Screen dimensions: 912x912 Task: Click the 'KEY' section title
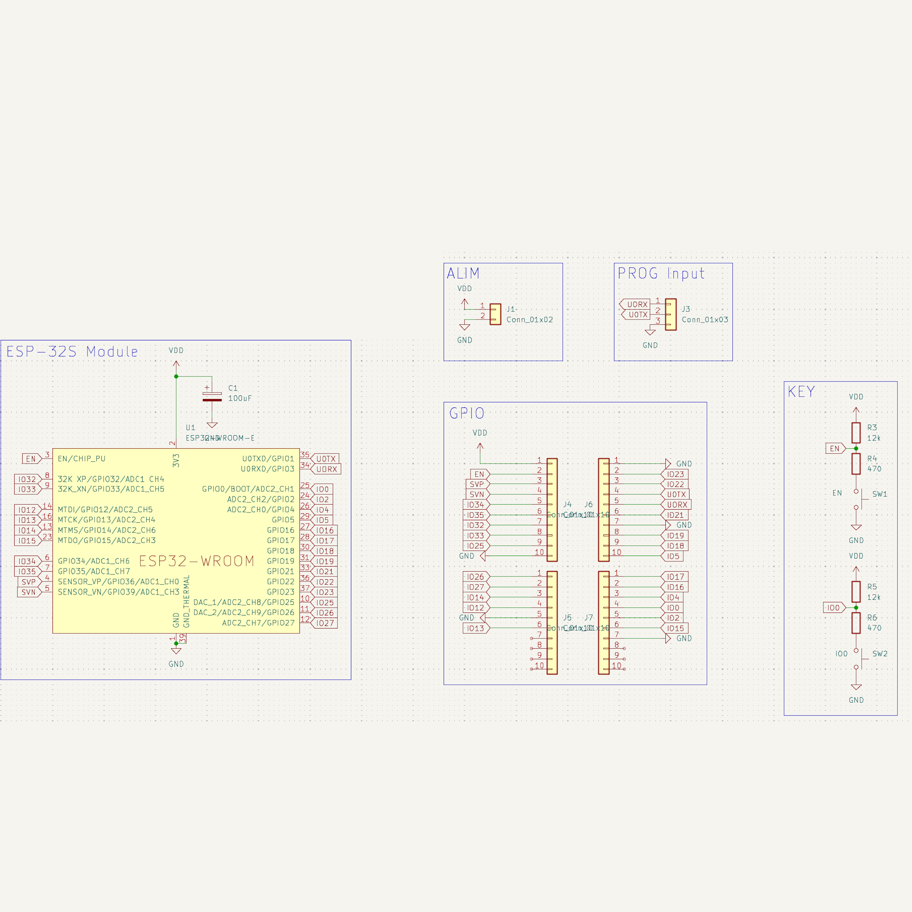801,391
